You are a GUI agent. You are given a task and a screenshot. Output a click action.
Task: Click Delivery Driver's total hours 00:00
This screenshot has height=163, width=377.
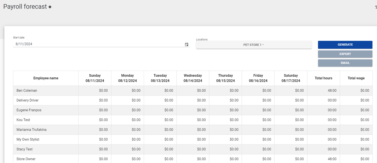(332, 100)
